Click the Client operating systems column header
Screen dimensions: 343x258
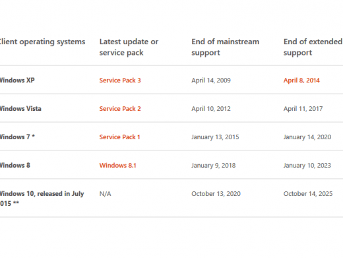(x=42, y=42)
